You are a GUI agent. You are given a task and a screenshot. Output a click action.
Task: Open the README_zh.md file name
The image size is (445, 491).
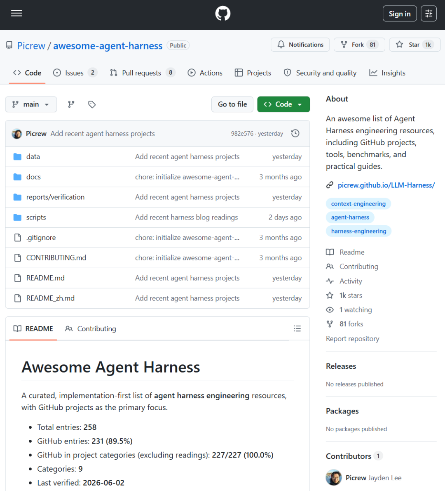click(x=50, y=298)
